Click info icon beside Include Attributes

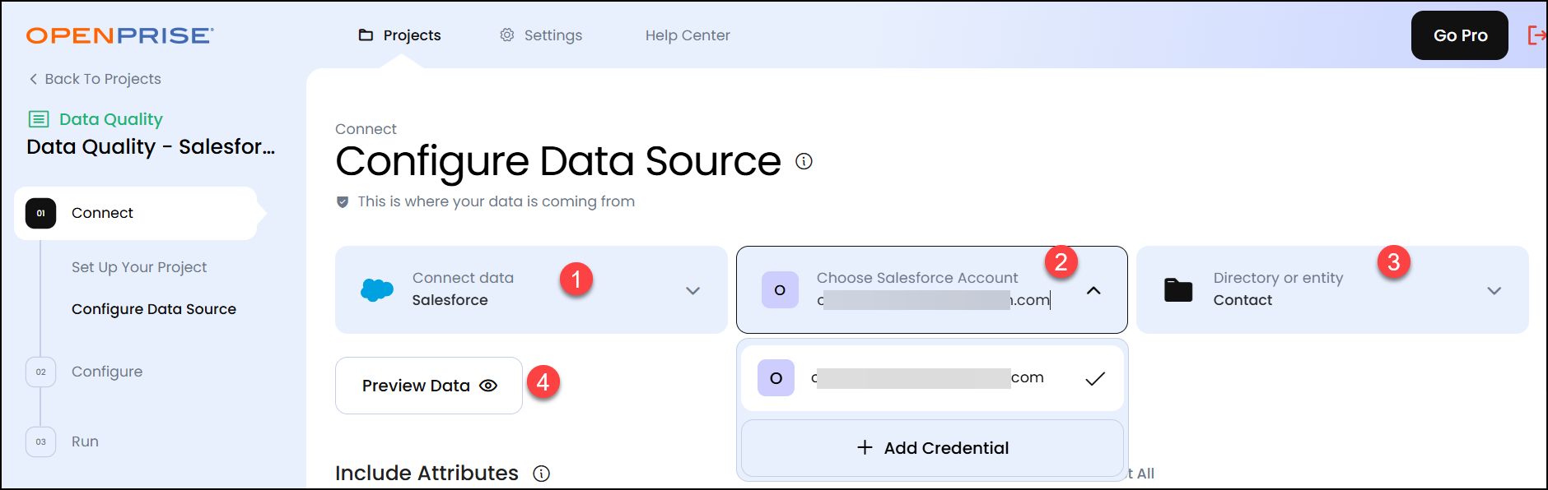[x=541, y=474]
